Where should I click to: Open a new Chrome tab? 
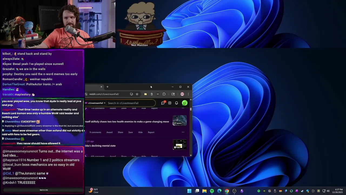(x=107, y=87)
